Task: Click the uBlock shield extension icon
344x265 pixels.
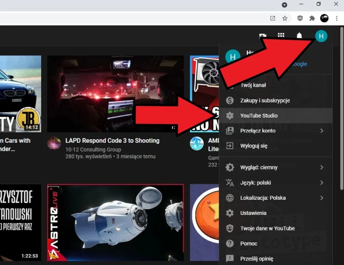Action: (300, 18)
